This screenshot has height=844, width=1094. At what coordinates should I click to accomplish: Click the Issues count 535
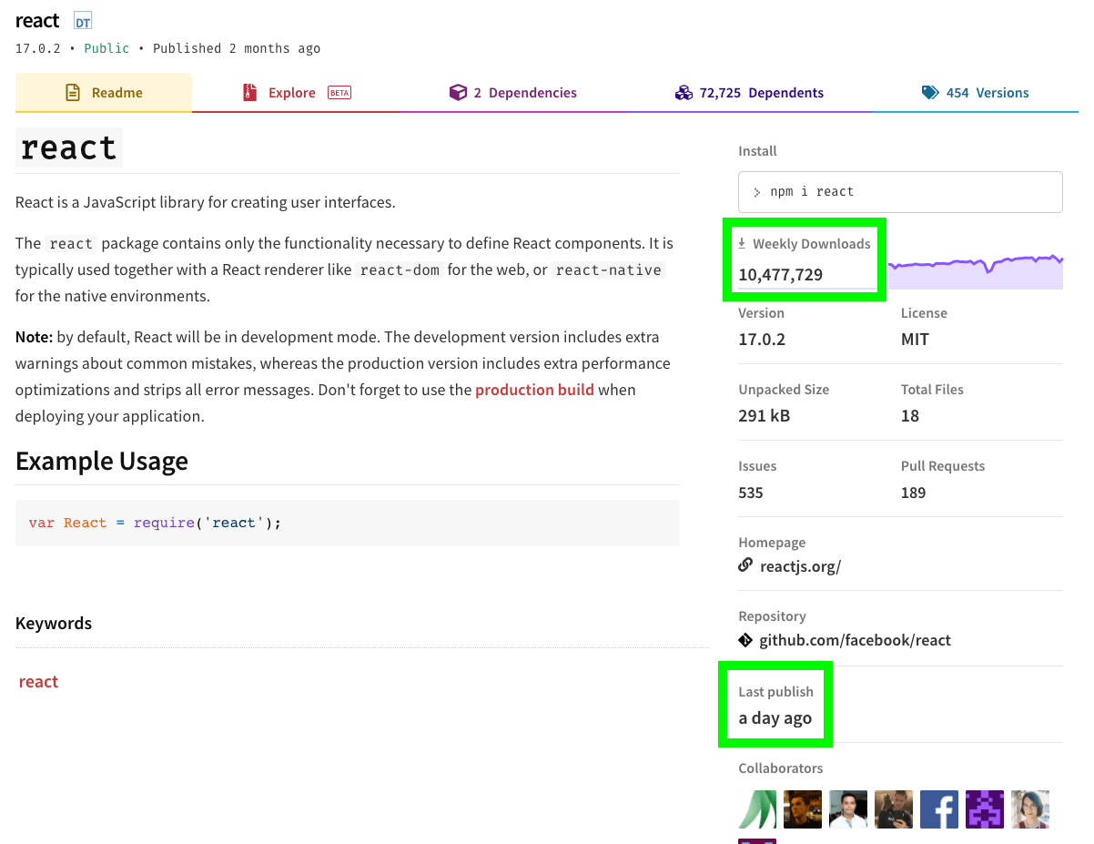[x=751, y=493]
